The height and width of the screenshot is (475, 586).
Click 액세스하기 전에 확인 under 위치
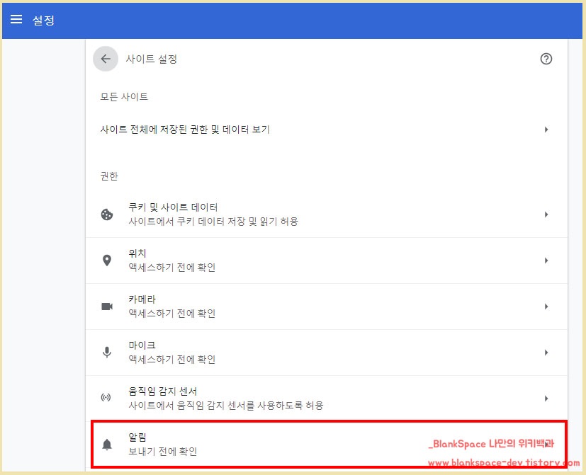click(172, 268)
